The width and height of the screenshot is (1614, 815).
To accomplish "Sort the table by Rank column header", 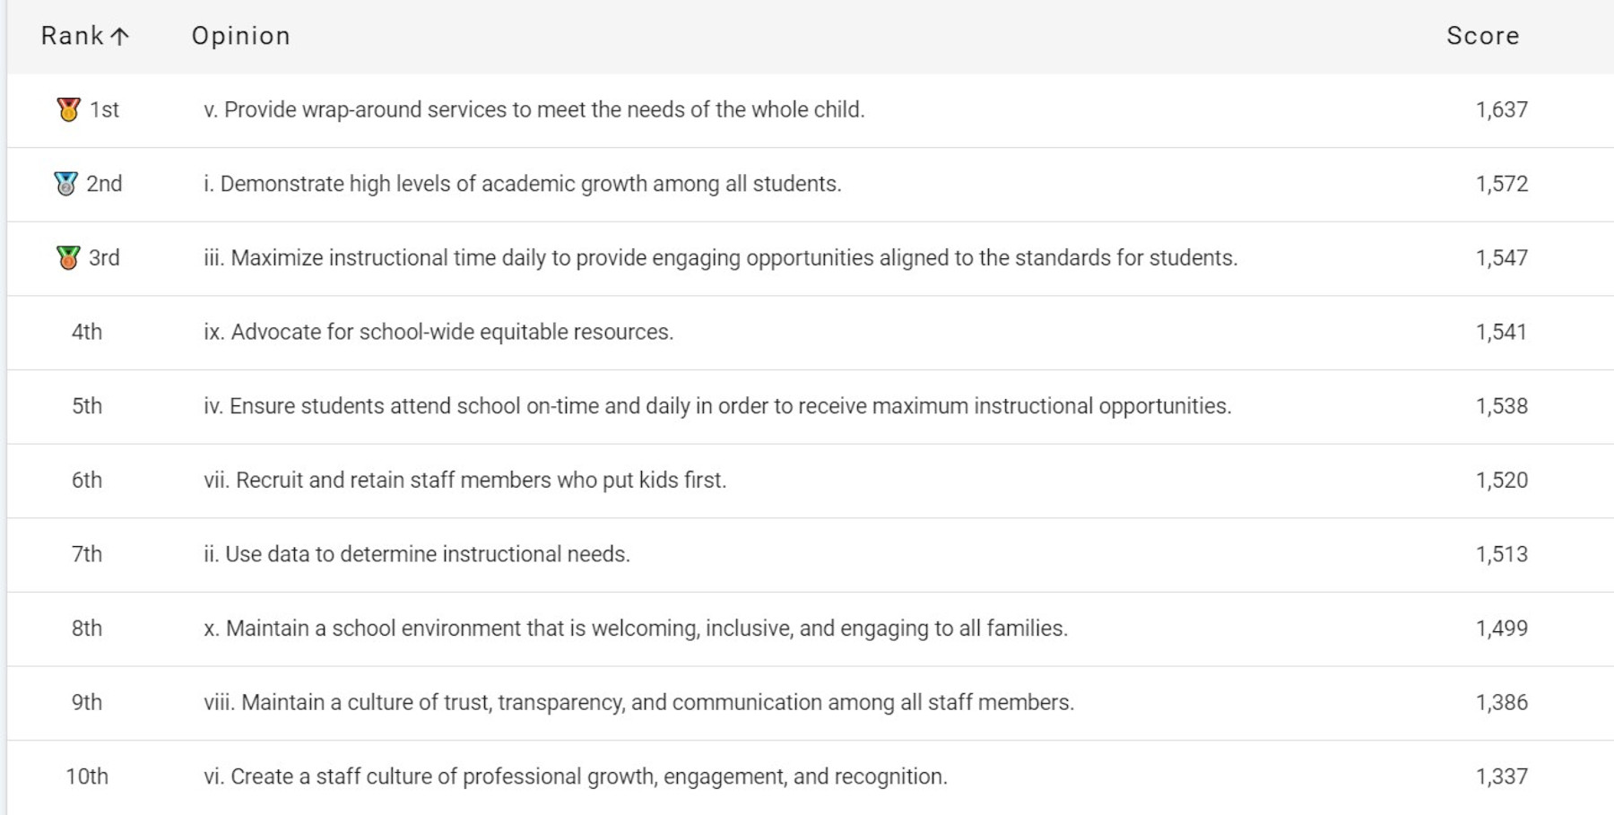I will 73,36.
